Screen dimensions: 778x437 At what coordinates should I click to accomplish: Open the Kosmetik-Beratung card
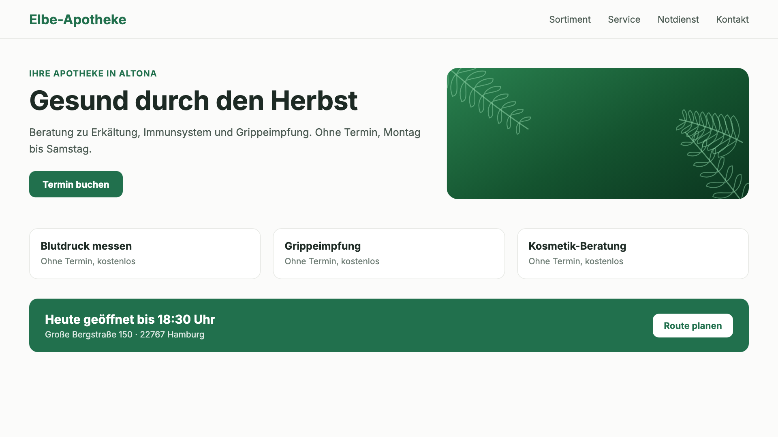(633, 254)
